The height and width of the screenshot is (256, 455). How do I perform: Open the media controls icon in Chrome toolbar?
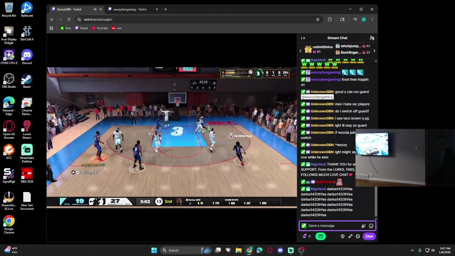(x=355, y=20)
